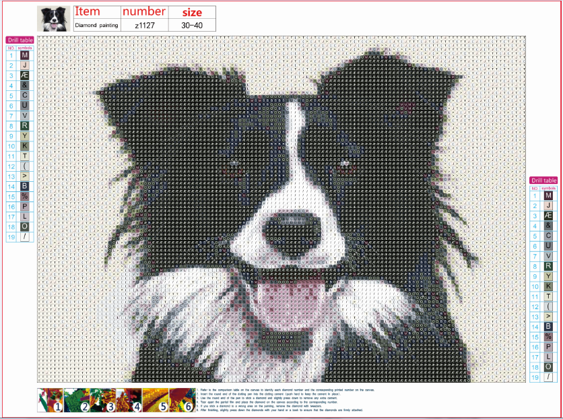Click the red 'size' header cell
This screenshot has height=419, width=563.
[192, 12]
